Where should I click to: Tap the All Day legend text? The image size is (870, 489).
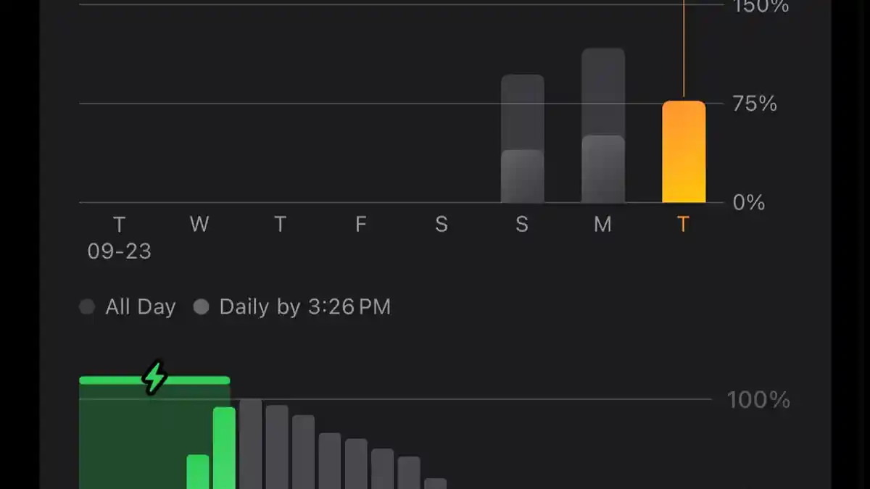(141, 307)
